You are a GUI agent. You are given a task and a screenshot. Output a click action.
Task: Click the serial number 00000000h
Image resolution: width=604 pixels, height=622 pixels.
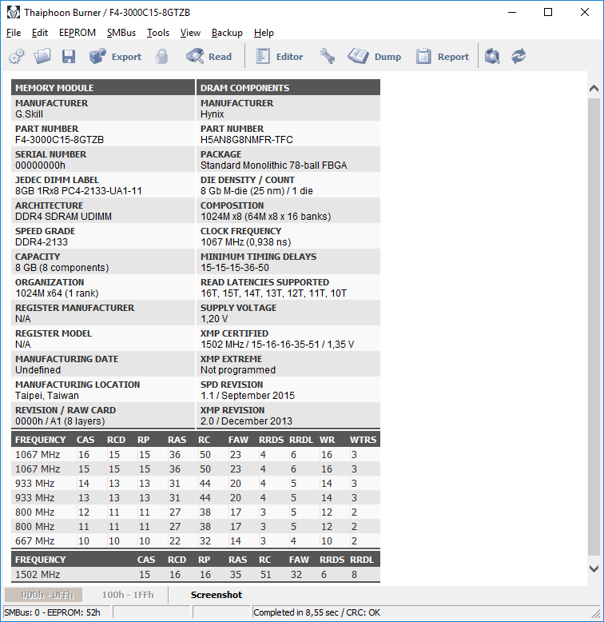point(40,165)
